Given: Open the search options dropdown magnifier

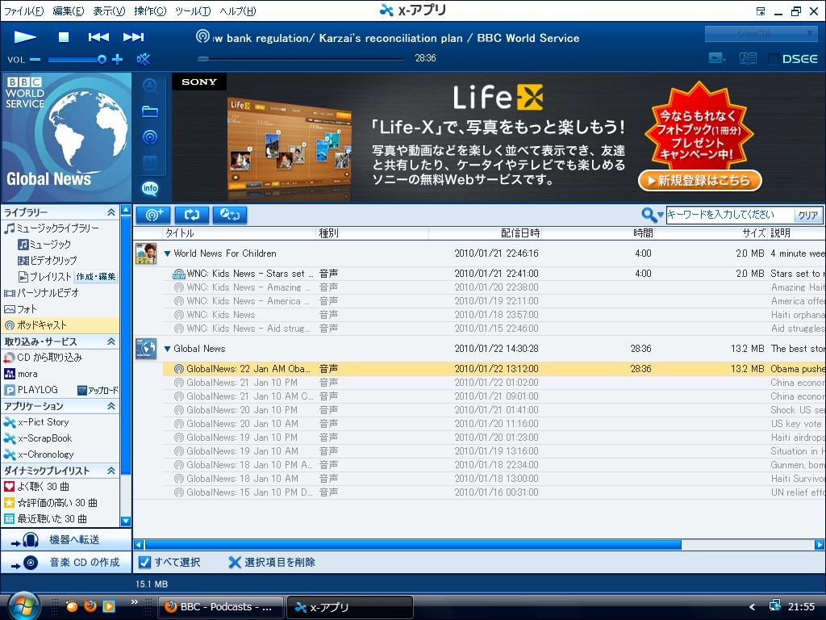Looking at the screenshot, I should (x=652, y=215).
